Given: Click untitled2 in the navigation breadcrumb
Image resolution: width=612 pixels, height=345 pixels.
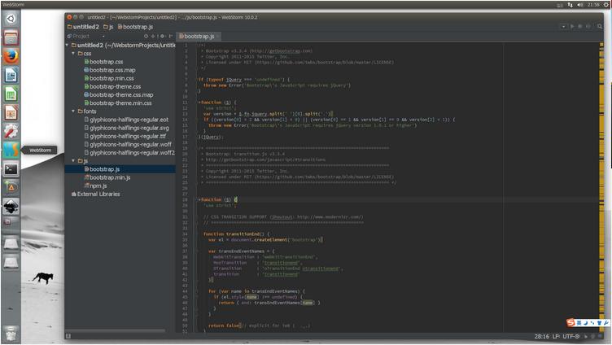Looking at the screenshot, I should [83, 27].
